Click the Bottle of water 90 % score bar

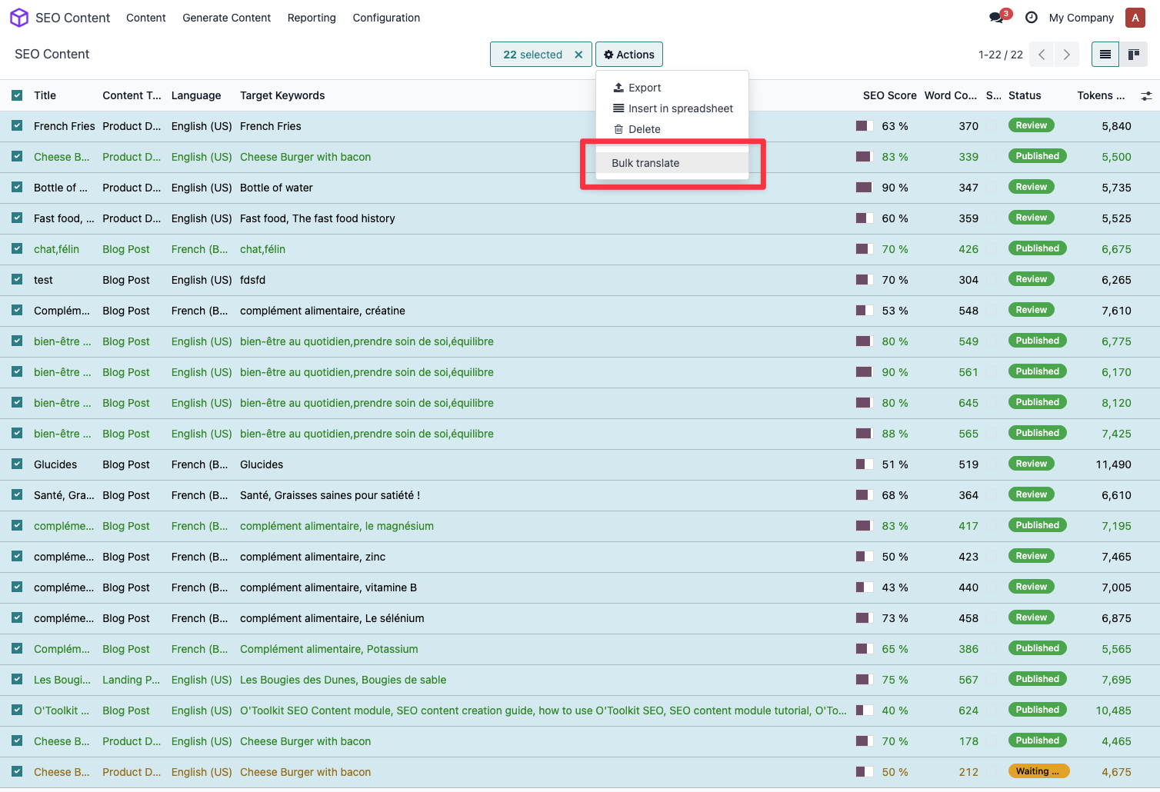point(865,188)
